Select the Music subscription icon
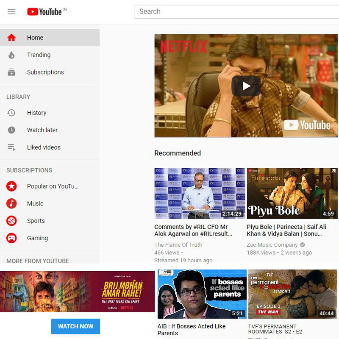The height and width of the screenshot is (339, 339). point(12,203)
